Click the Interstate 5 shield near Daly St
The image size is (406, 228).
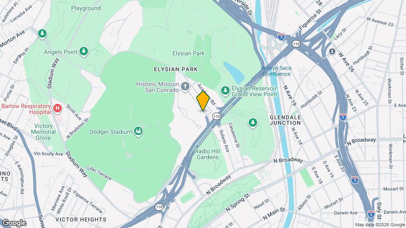pos(371,214)
